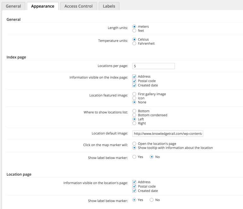Open the Access Control tab
The height and width of the screenshot is (209, 243).
[x=78, y=6]
